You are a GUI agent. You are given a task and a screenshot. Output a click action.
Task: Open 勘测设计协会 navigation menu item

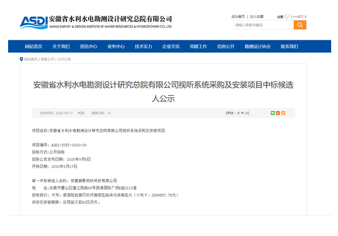pos(258,46)
